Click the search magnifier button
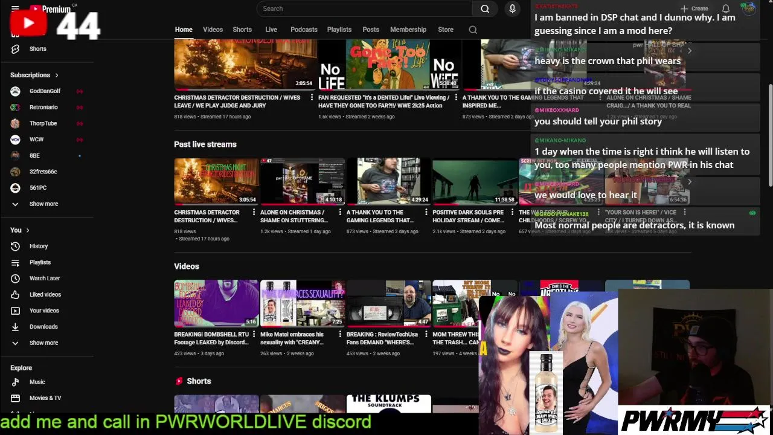The image size is (773, 435). [x=485, y=8]
